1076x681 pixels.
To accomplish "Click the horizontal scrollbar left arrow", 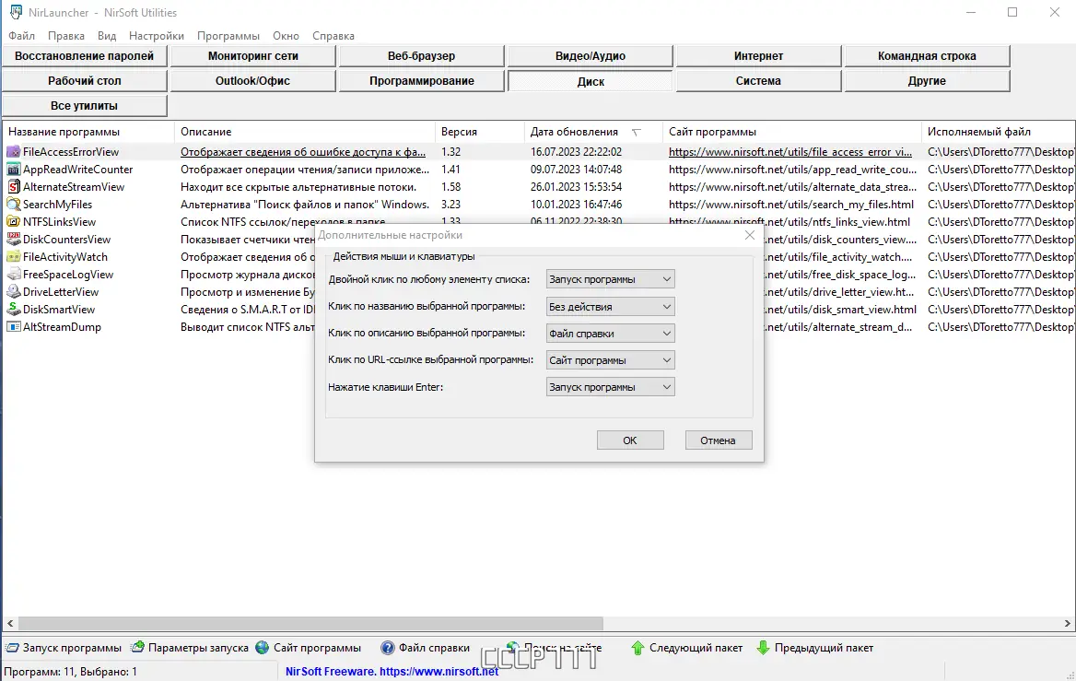I will coord(9,623).
